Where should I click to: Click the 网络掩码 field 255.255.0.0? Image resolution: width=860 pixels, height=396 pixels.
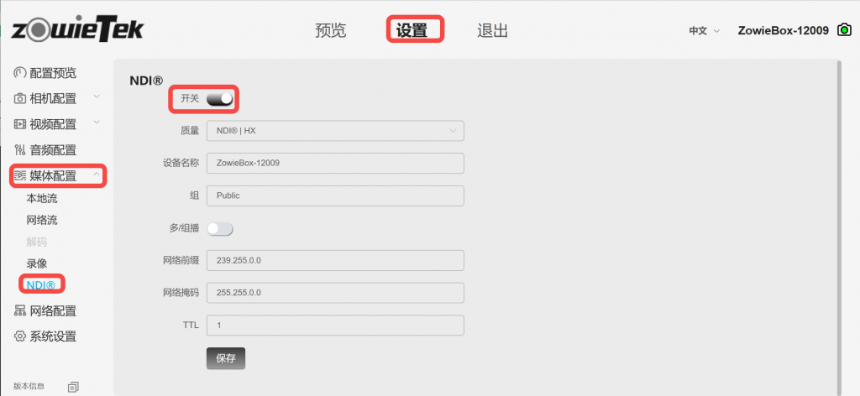(335, 293)
